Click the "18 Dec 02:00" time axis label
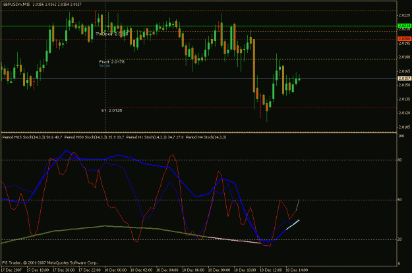Viewport: 412px width, 273px height. (x=141, y=270)
